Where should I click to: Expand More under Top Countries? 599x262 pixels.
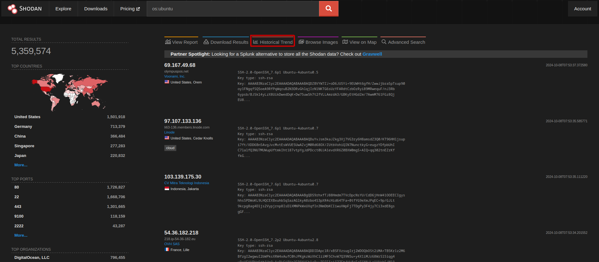(x=21, y=165)
